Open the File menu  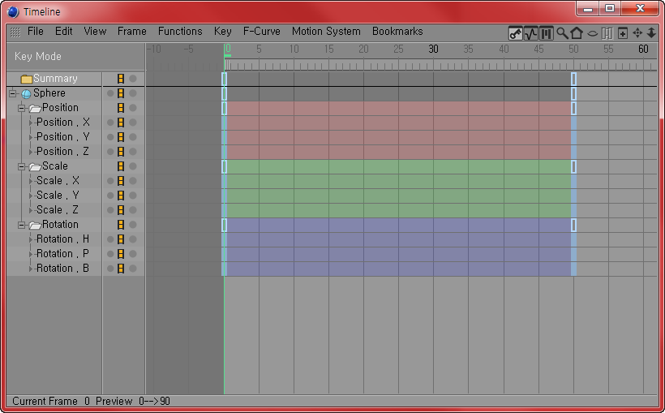point(35,32)
